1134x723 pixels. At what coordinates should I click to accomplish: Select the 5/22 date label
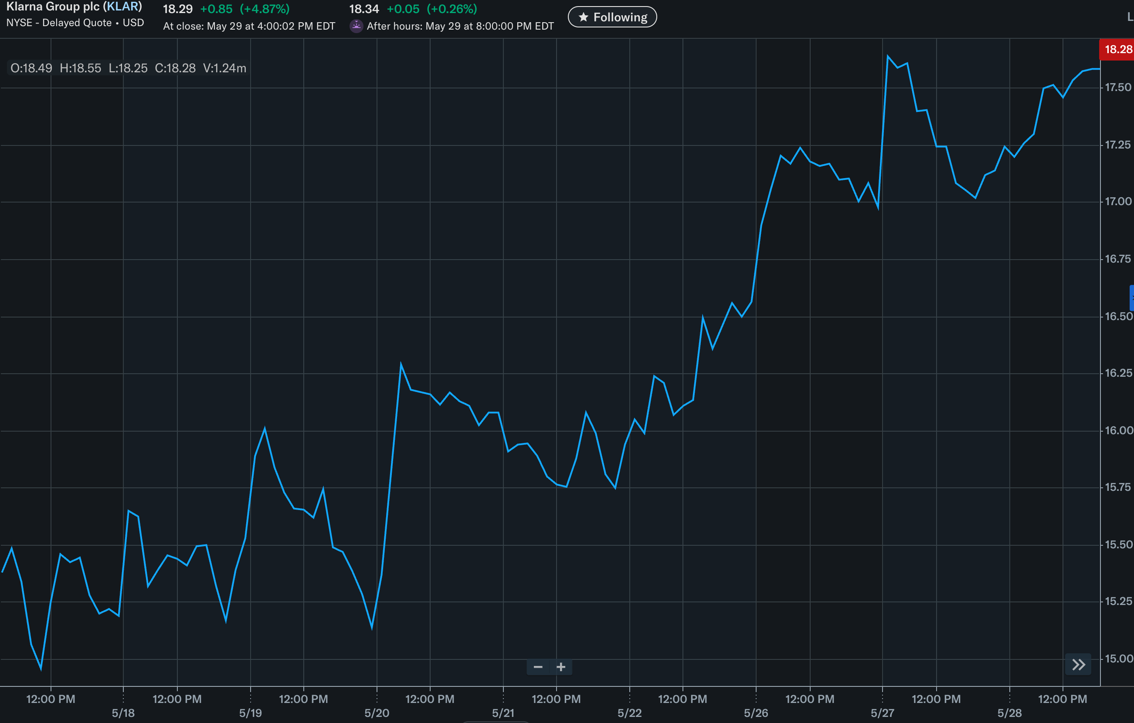pyautogui.click(x=630, y=713)
